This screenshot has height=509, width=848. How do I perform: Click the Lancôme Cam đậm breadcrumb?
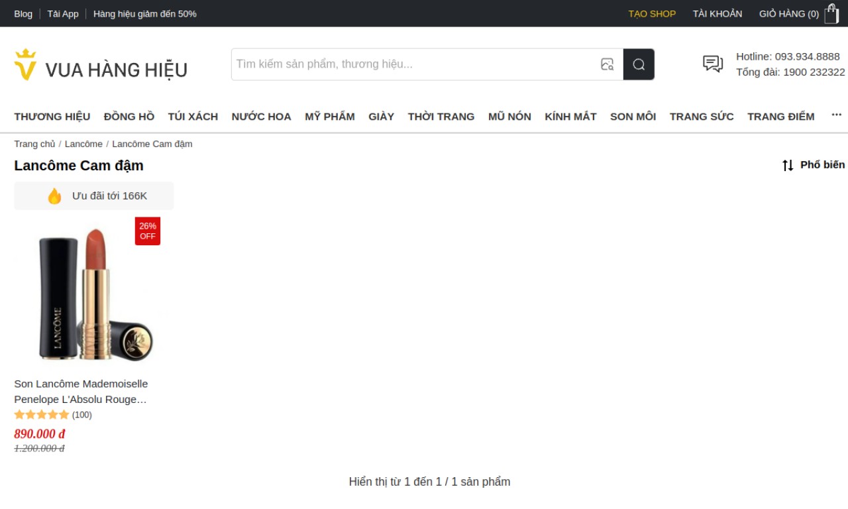tap(152, 144)
